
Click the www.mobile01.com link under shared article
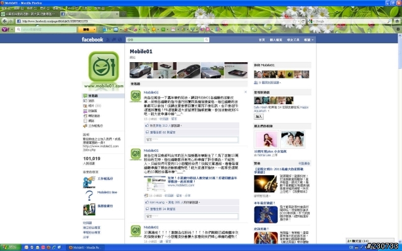[181, 185]
